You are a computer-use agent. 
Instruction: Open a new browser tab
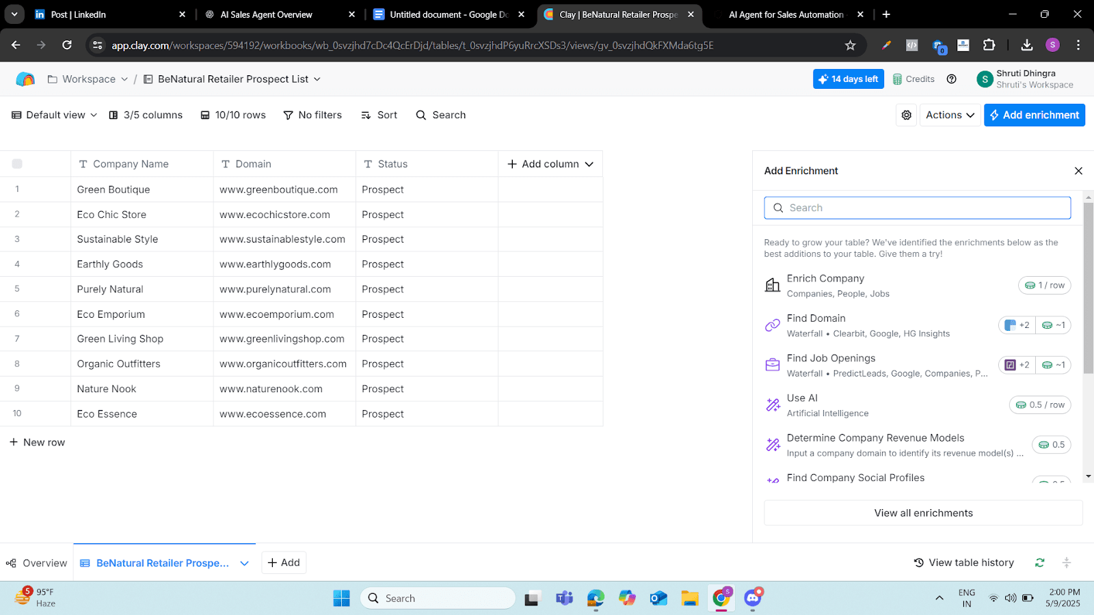coord(886,14)
